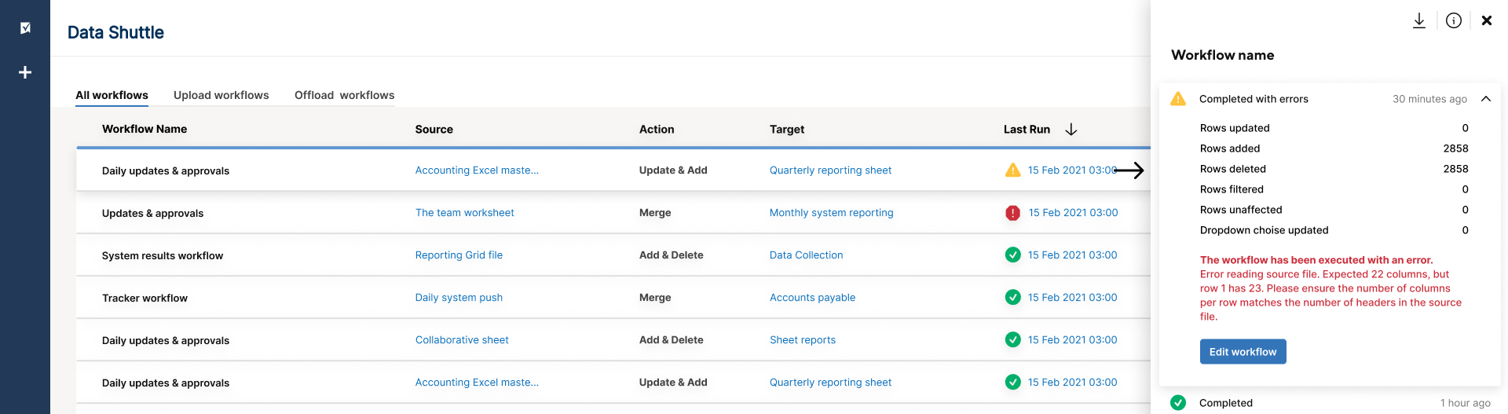The height and width of the screenshot is (414, 1508).
Task: Open Accounting Excel master source in first row
Action: (477, 170)
